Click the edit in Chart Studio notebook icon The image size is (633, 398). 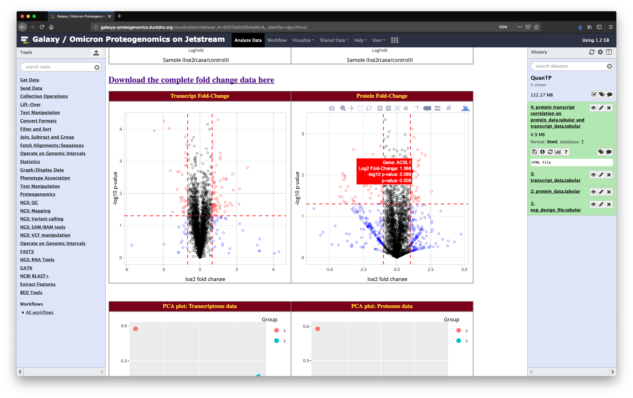click(448, 108)
